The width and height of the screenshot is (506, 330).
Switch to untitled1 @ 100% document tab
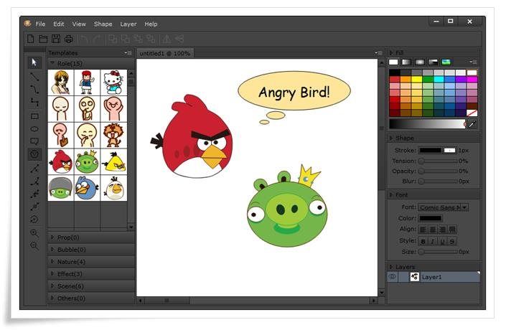point(165,53)
